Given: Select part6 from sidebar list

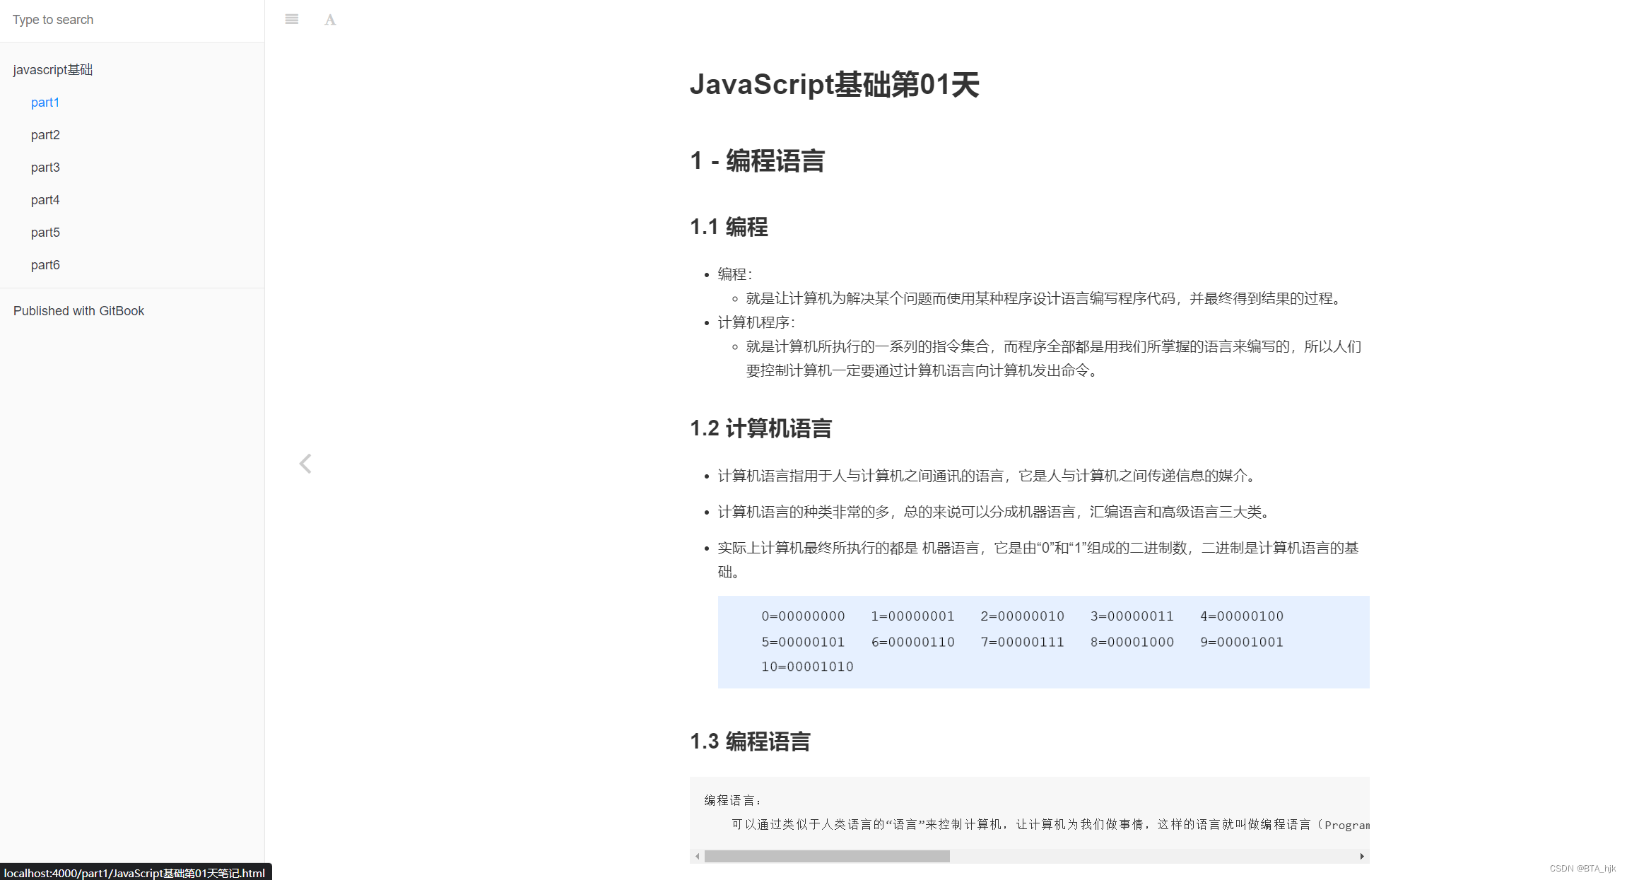Looking at the screenshot, I should [45, 265].
